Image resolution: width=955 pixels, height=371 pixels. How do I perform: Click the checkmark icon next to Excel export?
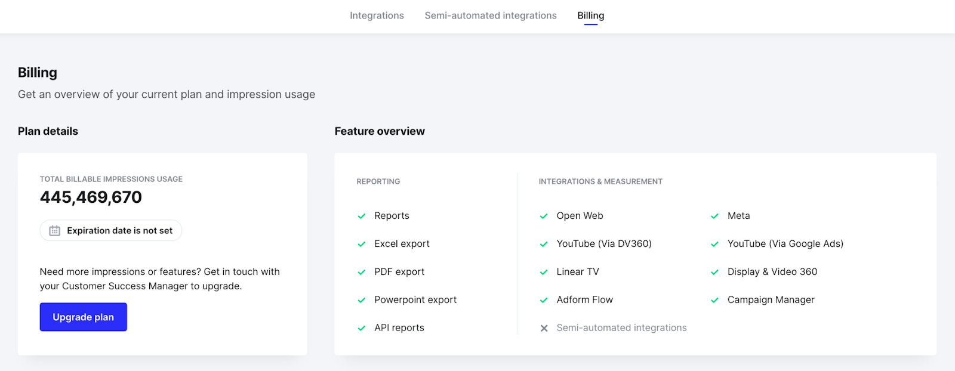point(361,244)
